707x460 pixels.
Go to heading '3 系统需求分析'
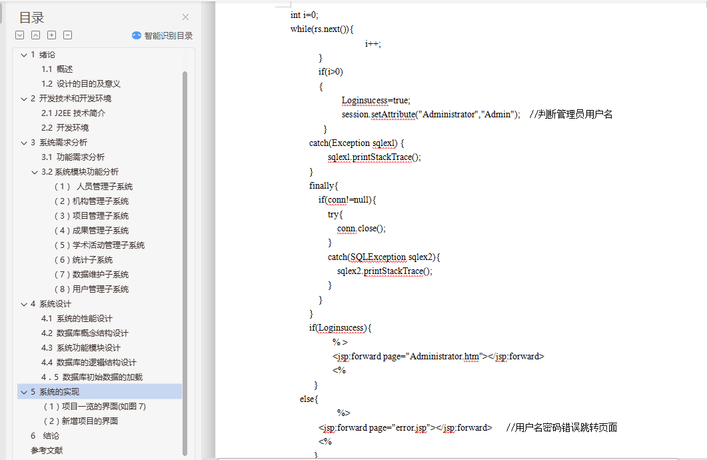coord(59,143)
